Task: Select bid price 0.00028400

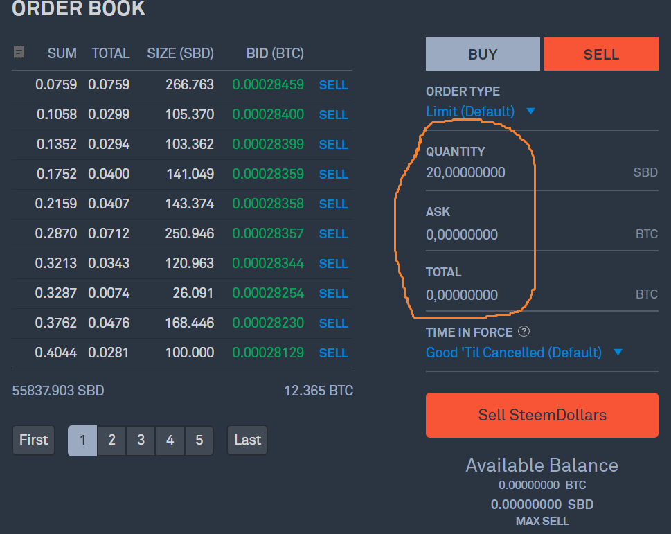Action: [x=268, y=114]
